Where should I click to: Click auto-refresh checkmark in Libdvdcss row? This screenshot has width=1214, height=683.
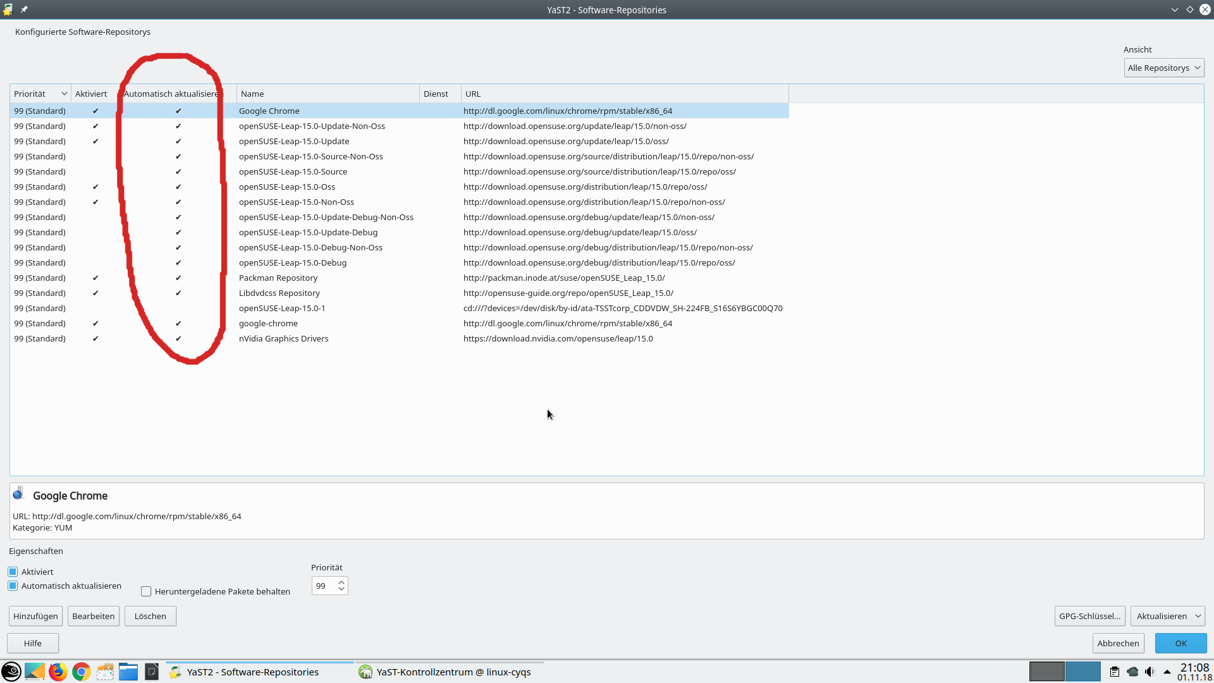[x=178, y=293]
